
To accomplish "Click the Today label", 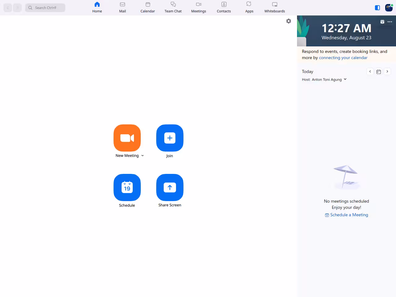I will coord(308,71).
